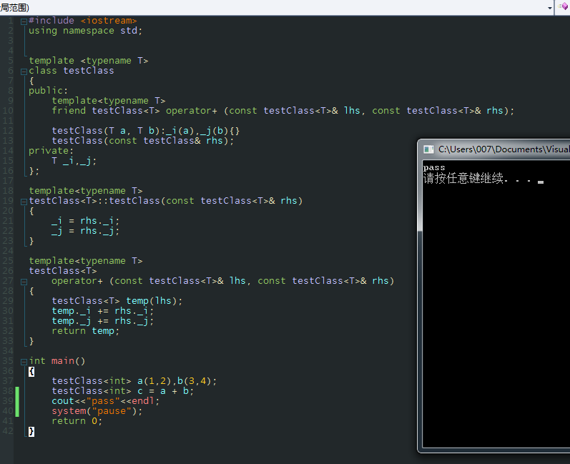Click the 'cout<<"pass"<<endl;' line
570x464 pixels.
pos(105,401)
